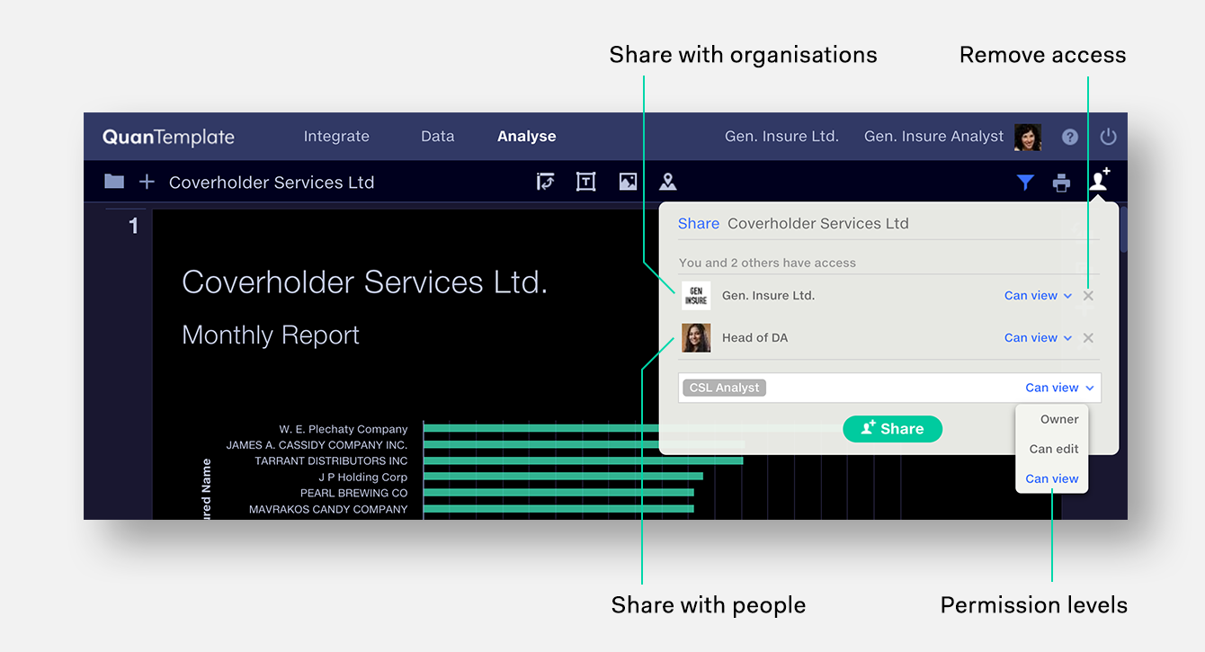The image size is (1205, 652).
Task: Remove access for Gen. Insure Ltd.
Action: pyautogui.click(x=1088, y=295)
